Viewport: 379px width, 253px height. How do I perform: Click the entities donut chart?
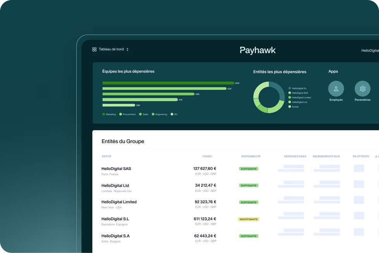[269, 97]
